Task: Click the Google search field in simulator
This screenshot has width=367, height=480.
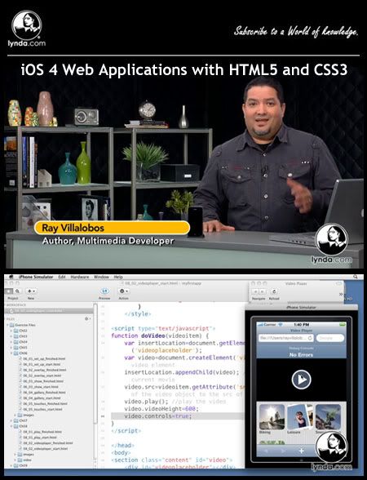Action: point(330,338)
